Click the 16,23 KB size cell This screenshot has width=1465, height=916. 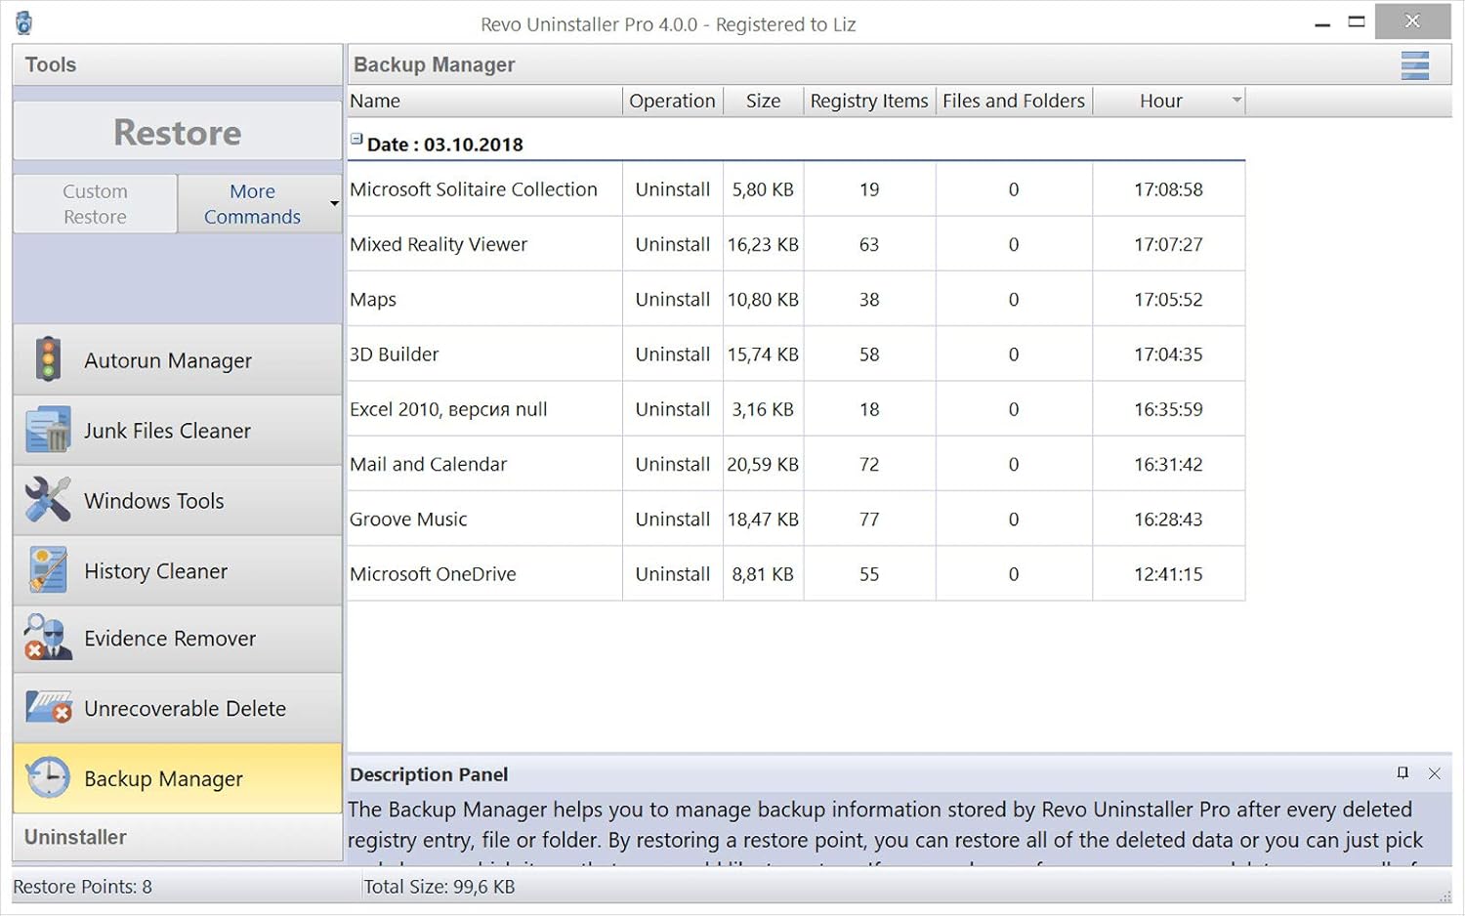tap(763, 244)
